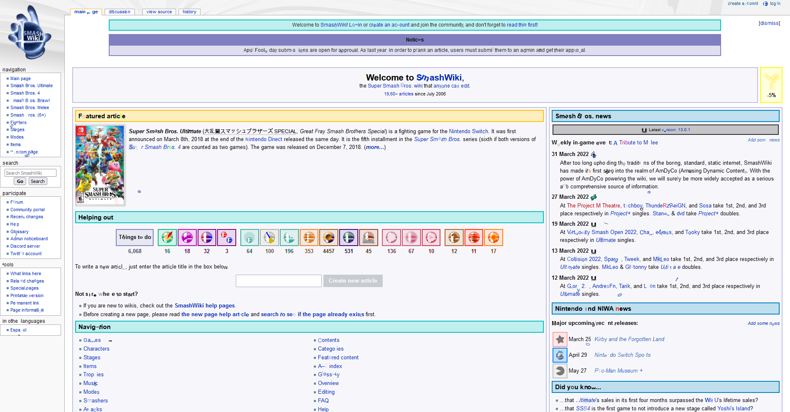This screenshot has width=790, height=412.
Task: Click the Search SmashWiki input field
Action: tap(30, 173)
